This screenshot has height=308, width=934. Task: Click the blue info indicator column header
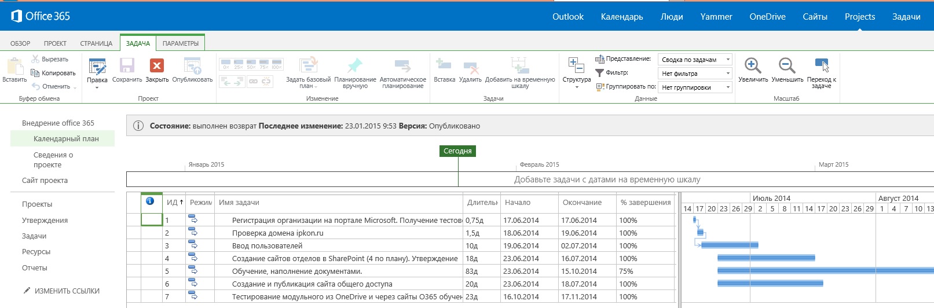[152, 202]
